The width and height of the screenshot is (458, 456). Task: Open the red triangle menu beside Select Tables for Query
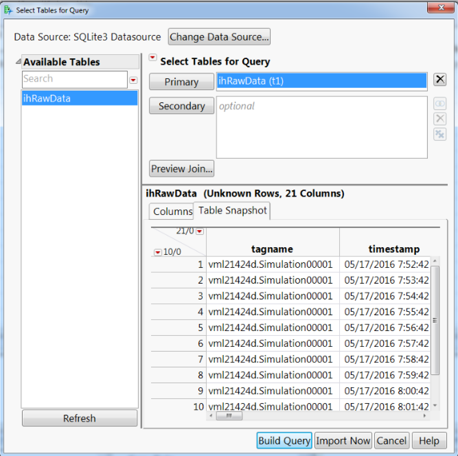[152, 58]
